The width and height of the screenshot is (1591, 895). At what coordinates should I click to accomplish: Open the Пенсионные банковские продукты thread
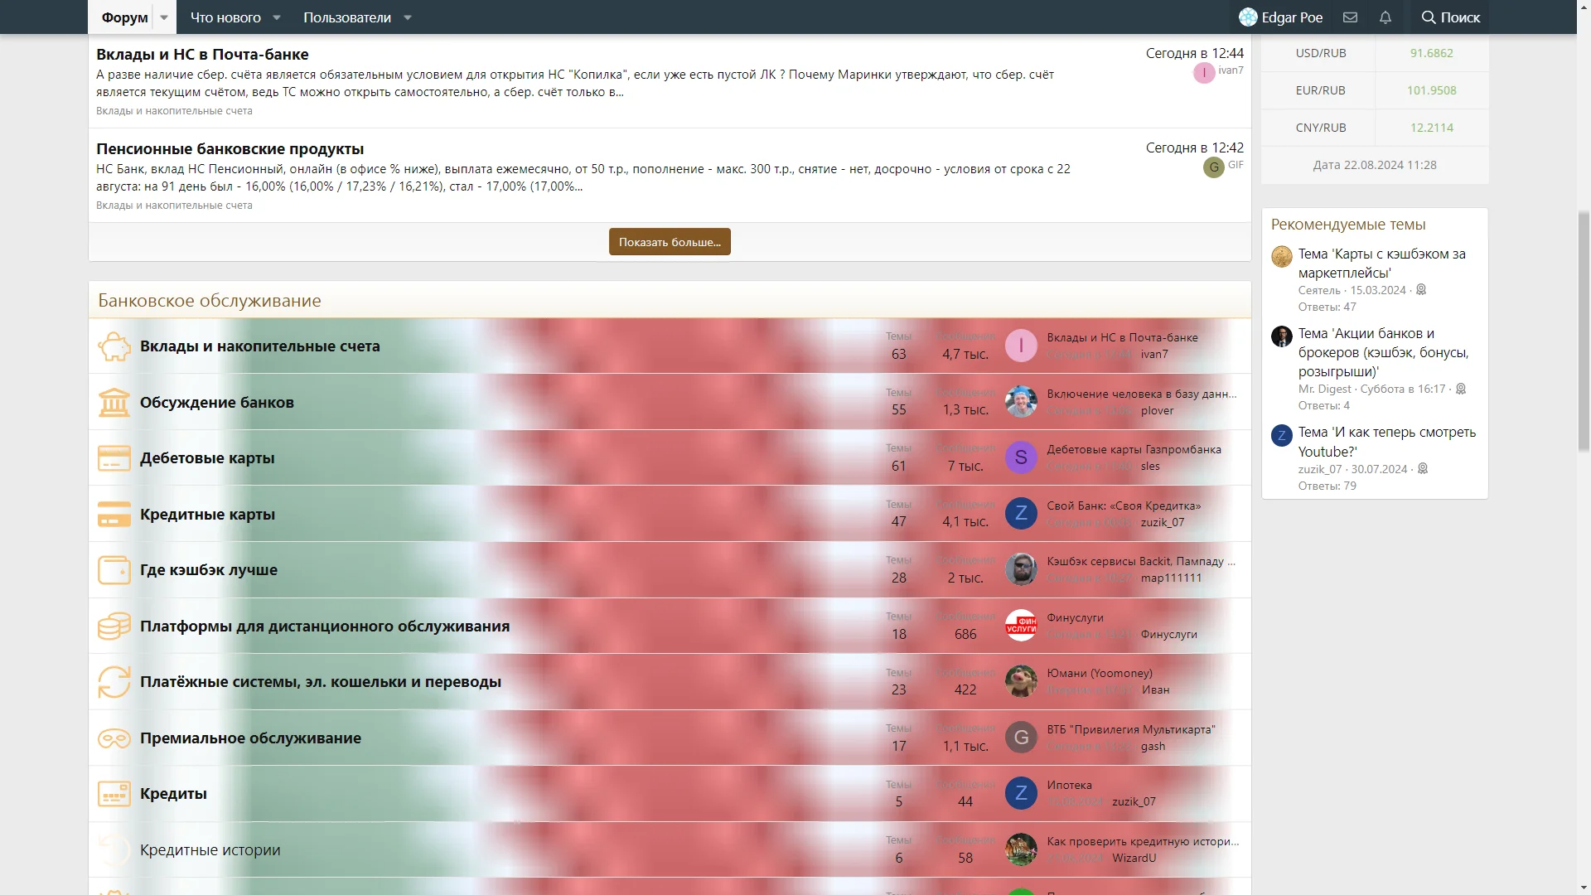click(230, 149)
